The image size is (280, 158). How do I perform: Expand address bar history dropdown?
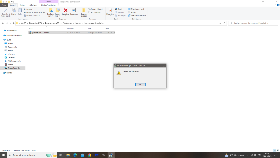(x=220, y=23)
